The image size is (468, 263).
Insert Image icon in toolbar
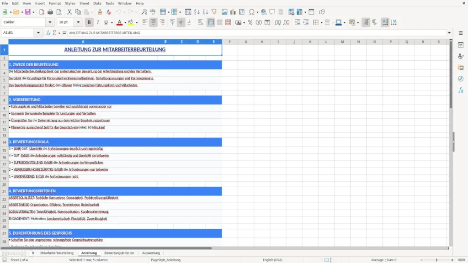click(x=224, y=12)
